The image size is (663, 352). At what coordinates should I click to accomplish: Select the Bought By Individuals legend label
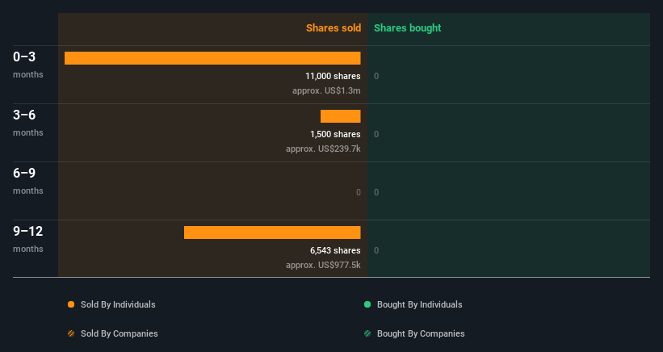[419, 304]
